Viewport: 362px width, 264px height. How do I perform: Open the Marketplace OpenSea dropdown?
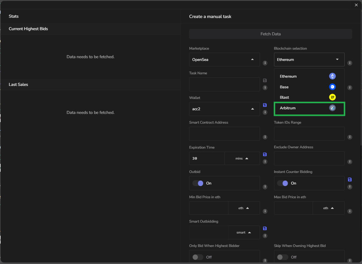click(x=224, y=60)
